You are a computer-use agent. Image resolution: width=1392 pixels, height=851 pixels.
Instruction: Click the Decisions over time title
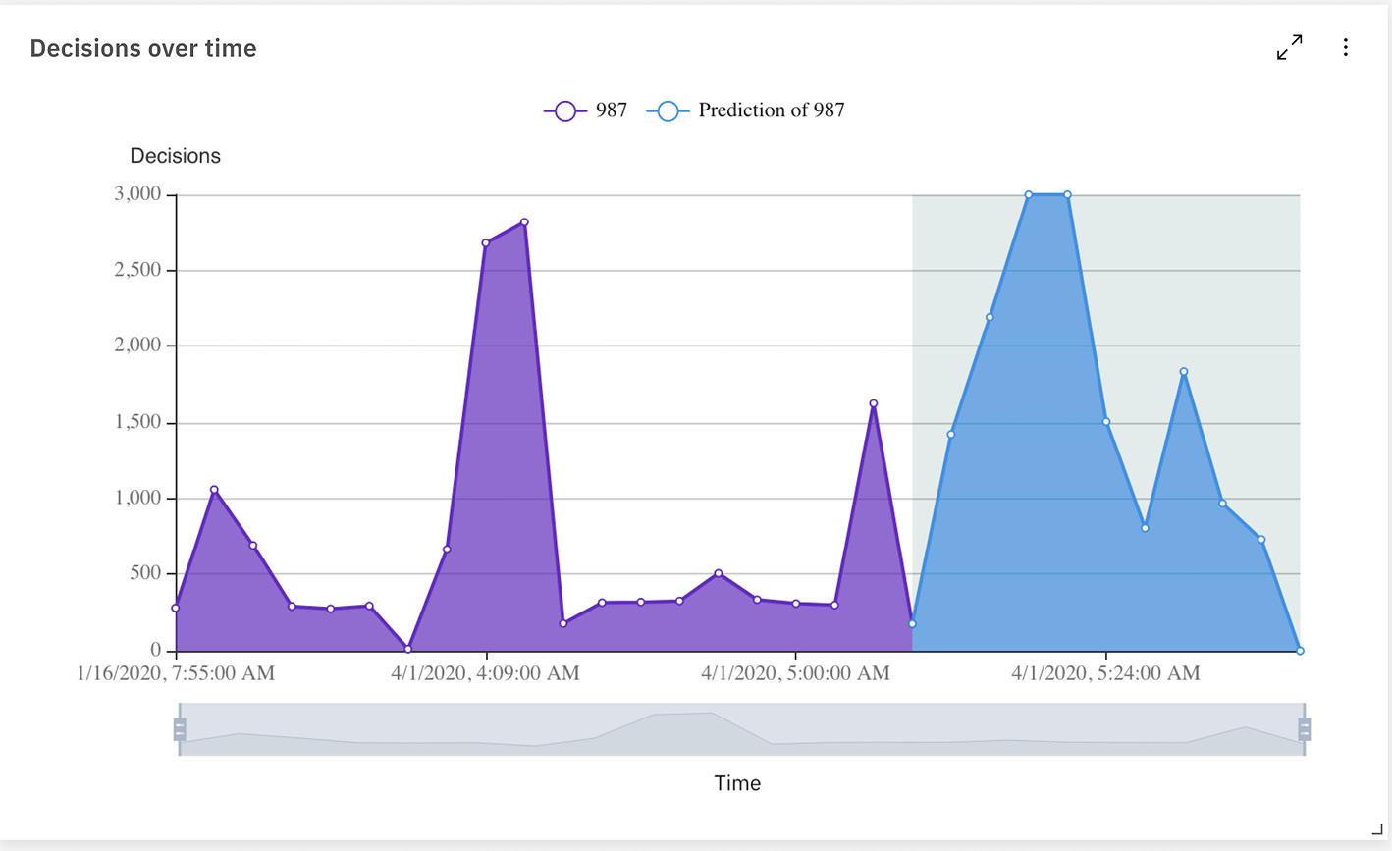pyautogui.click(x=143, y=49)
